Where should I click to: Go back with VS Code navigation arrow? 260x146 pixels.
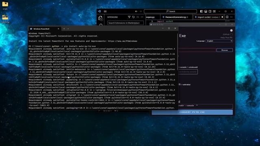coord(136,11)
